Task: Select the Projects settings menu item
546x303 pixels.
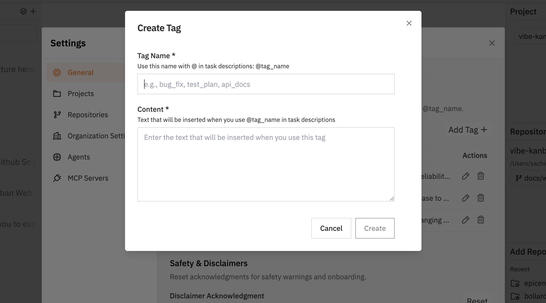Action: click(x=81, y=94)
